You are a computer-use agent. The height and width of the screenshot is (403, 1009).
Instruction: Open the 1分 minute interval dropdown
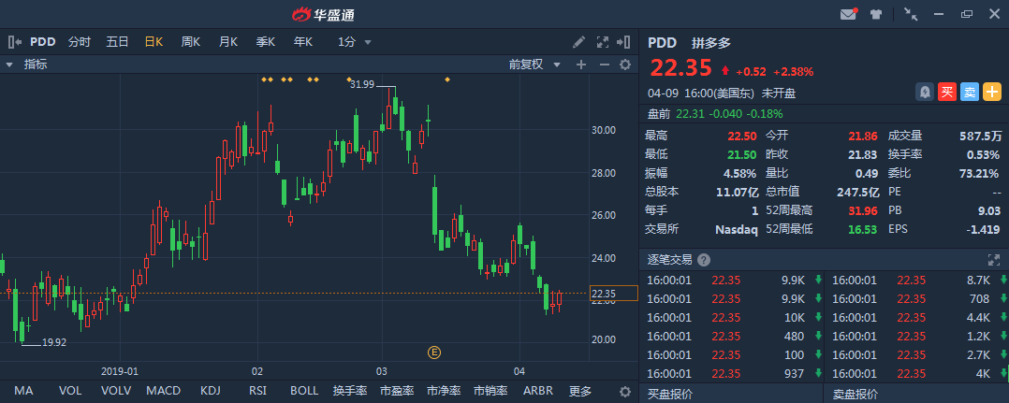click(355, 42)
